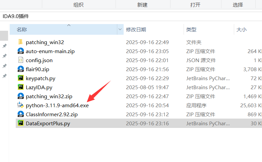The image size is (262, 162).
Task: Click the DataExportPlus.py file icon
Action: [20, 123]
